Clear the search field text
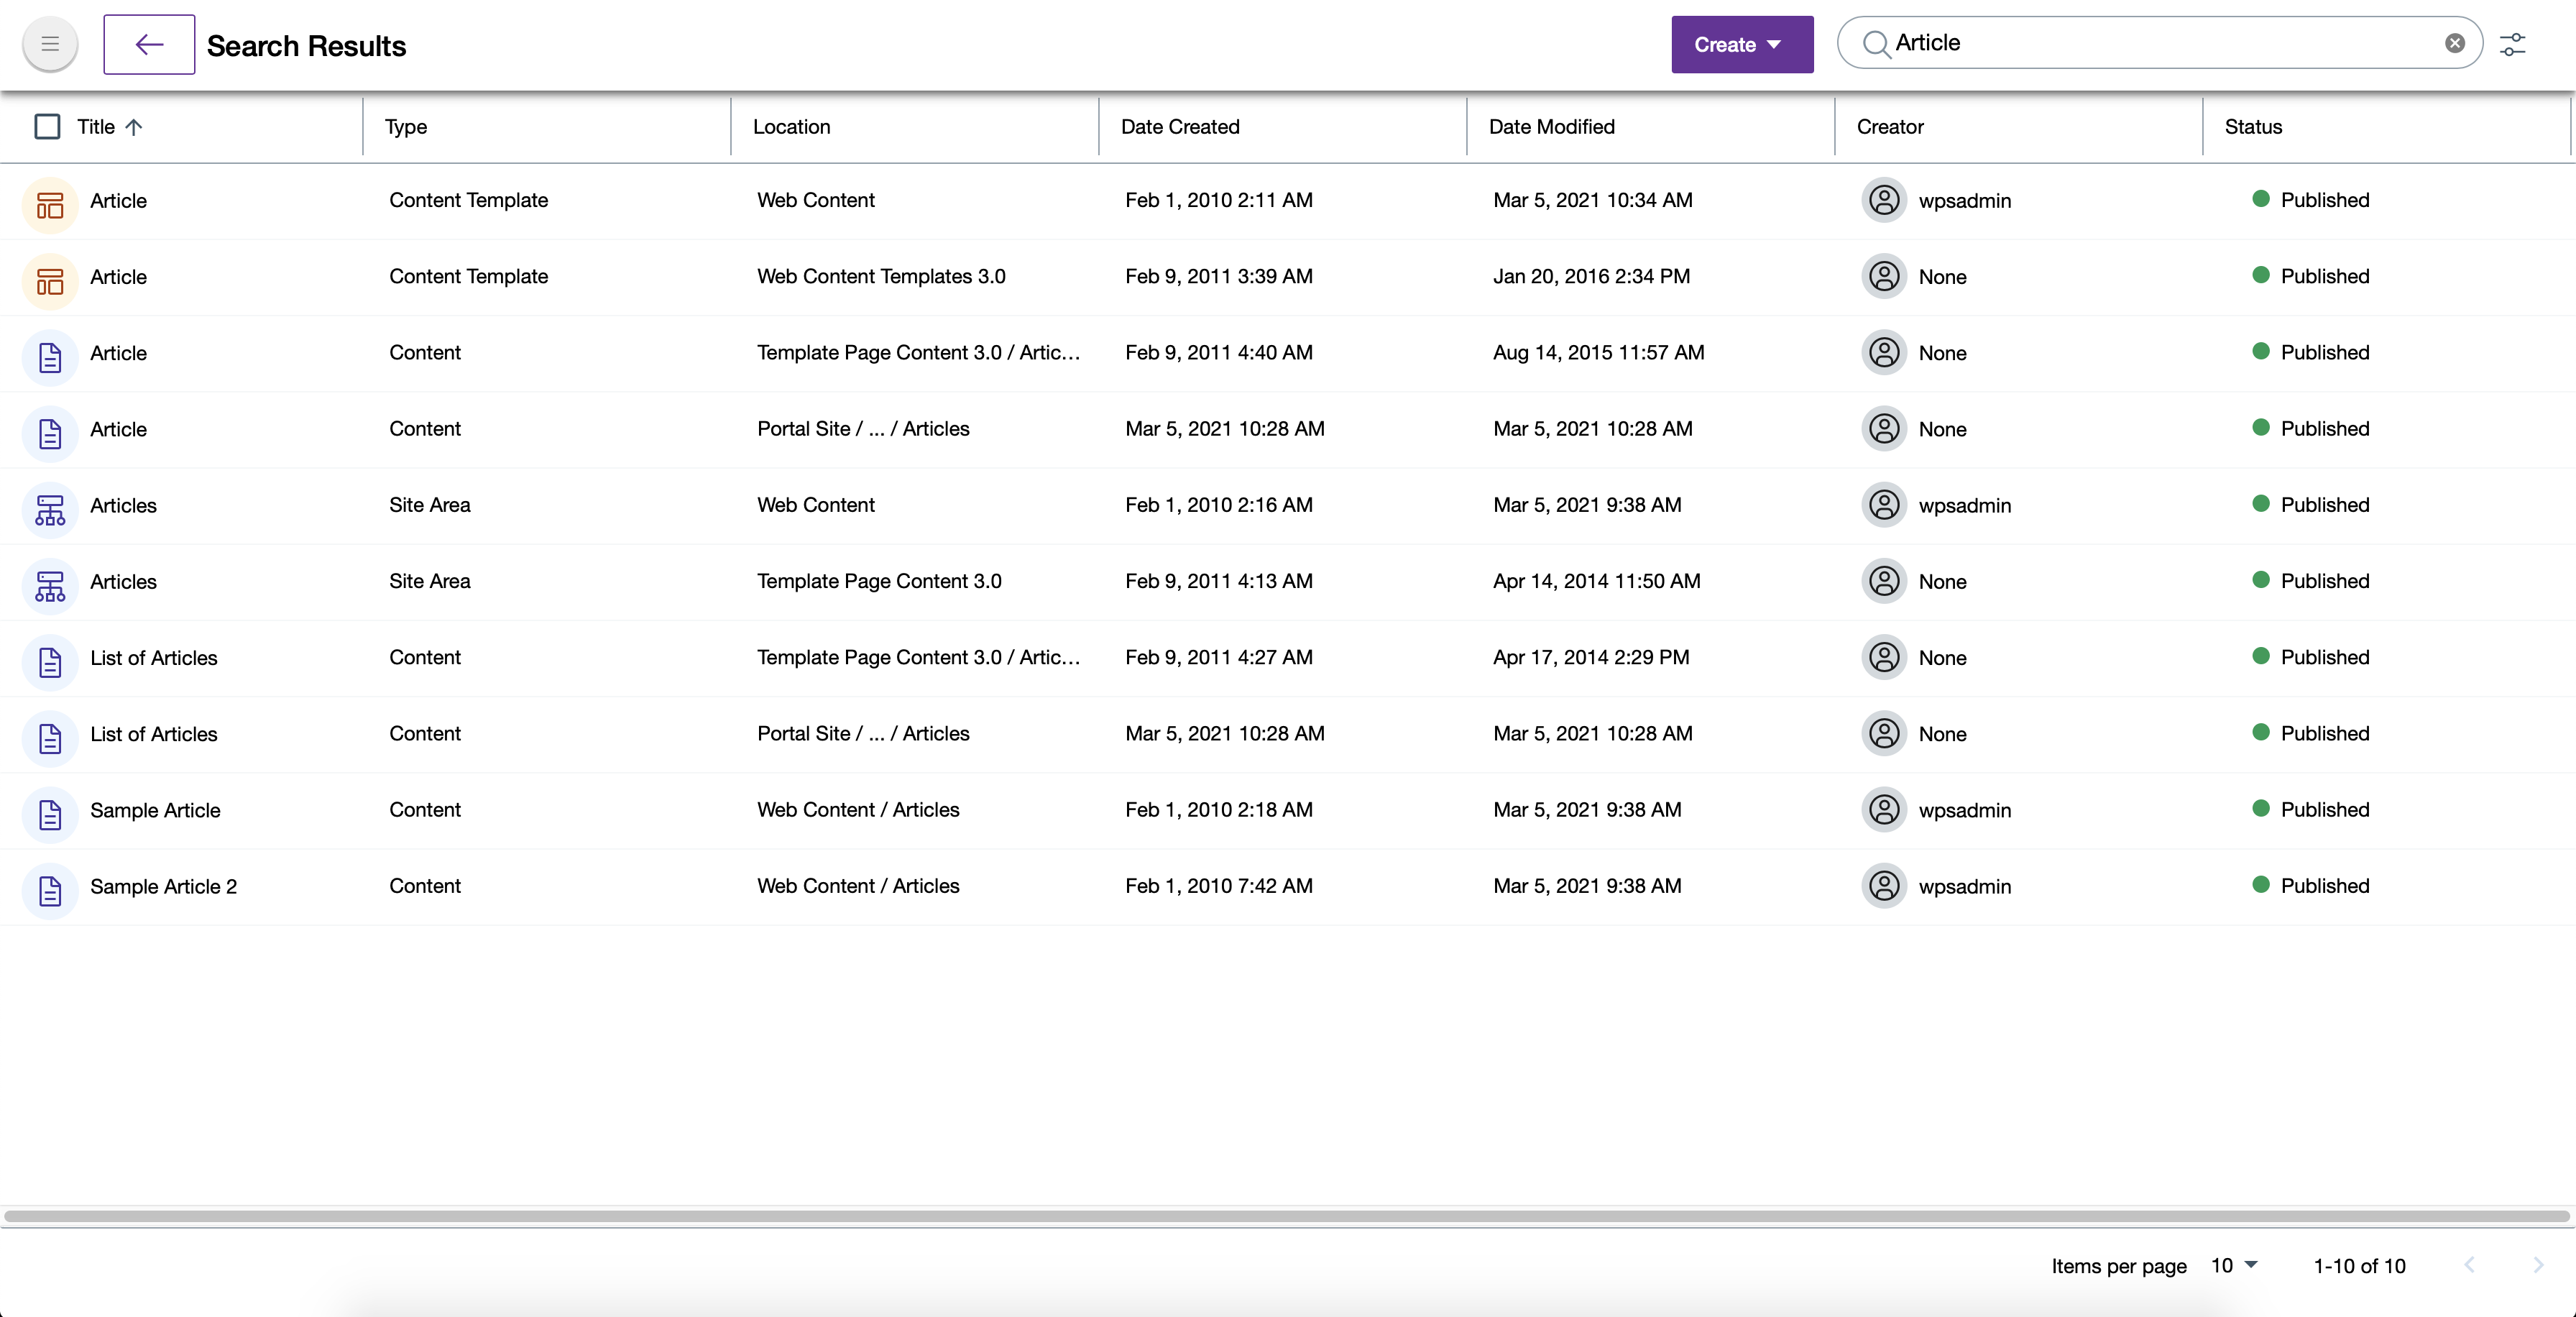 point(2454,43)
